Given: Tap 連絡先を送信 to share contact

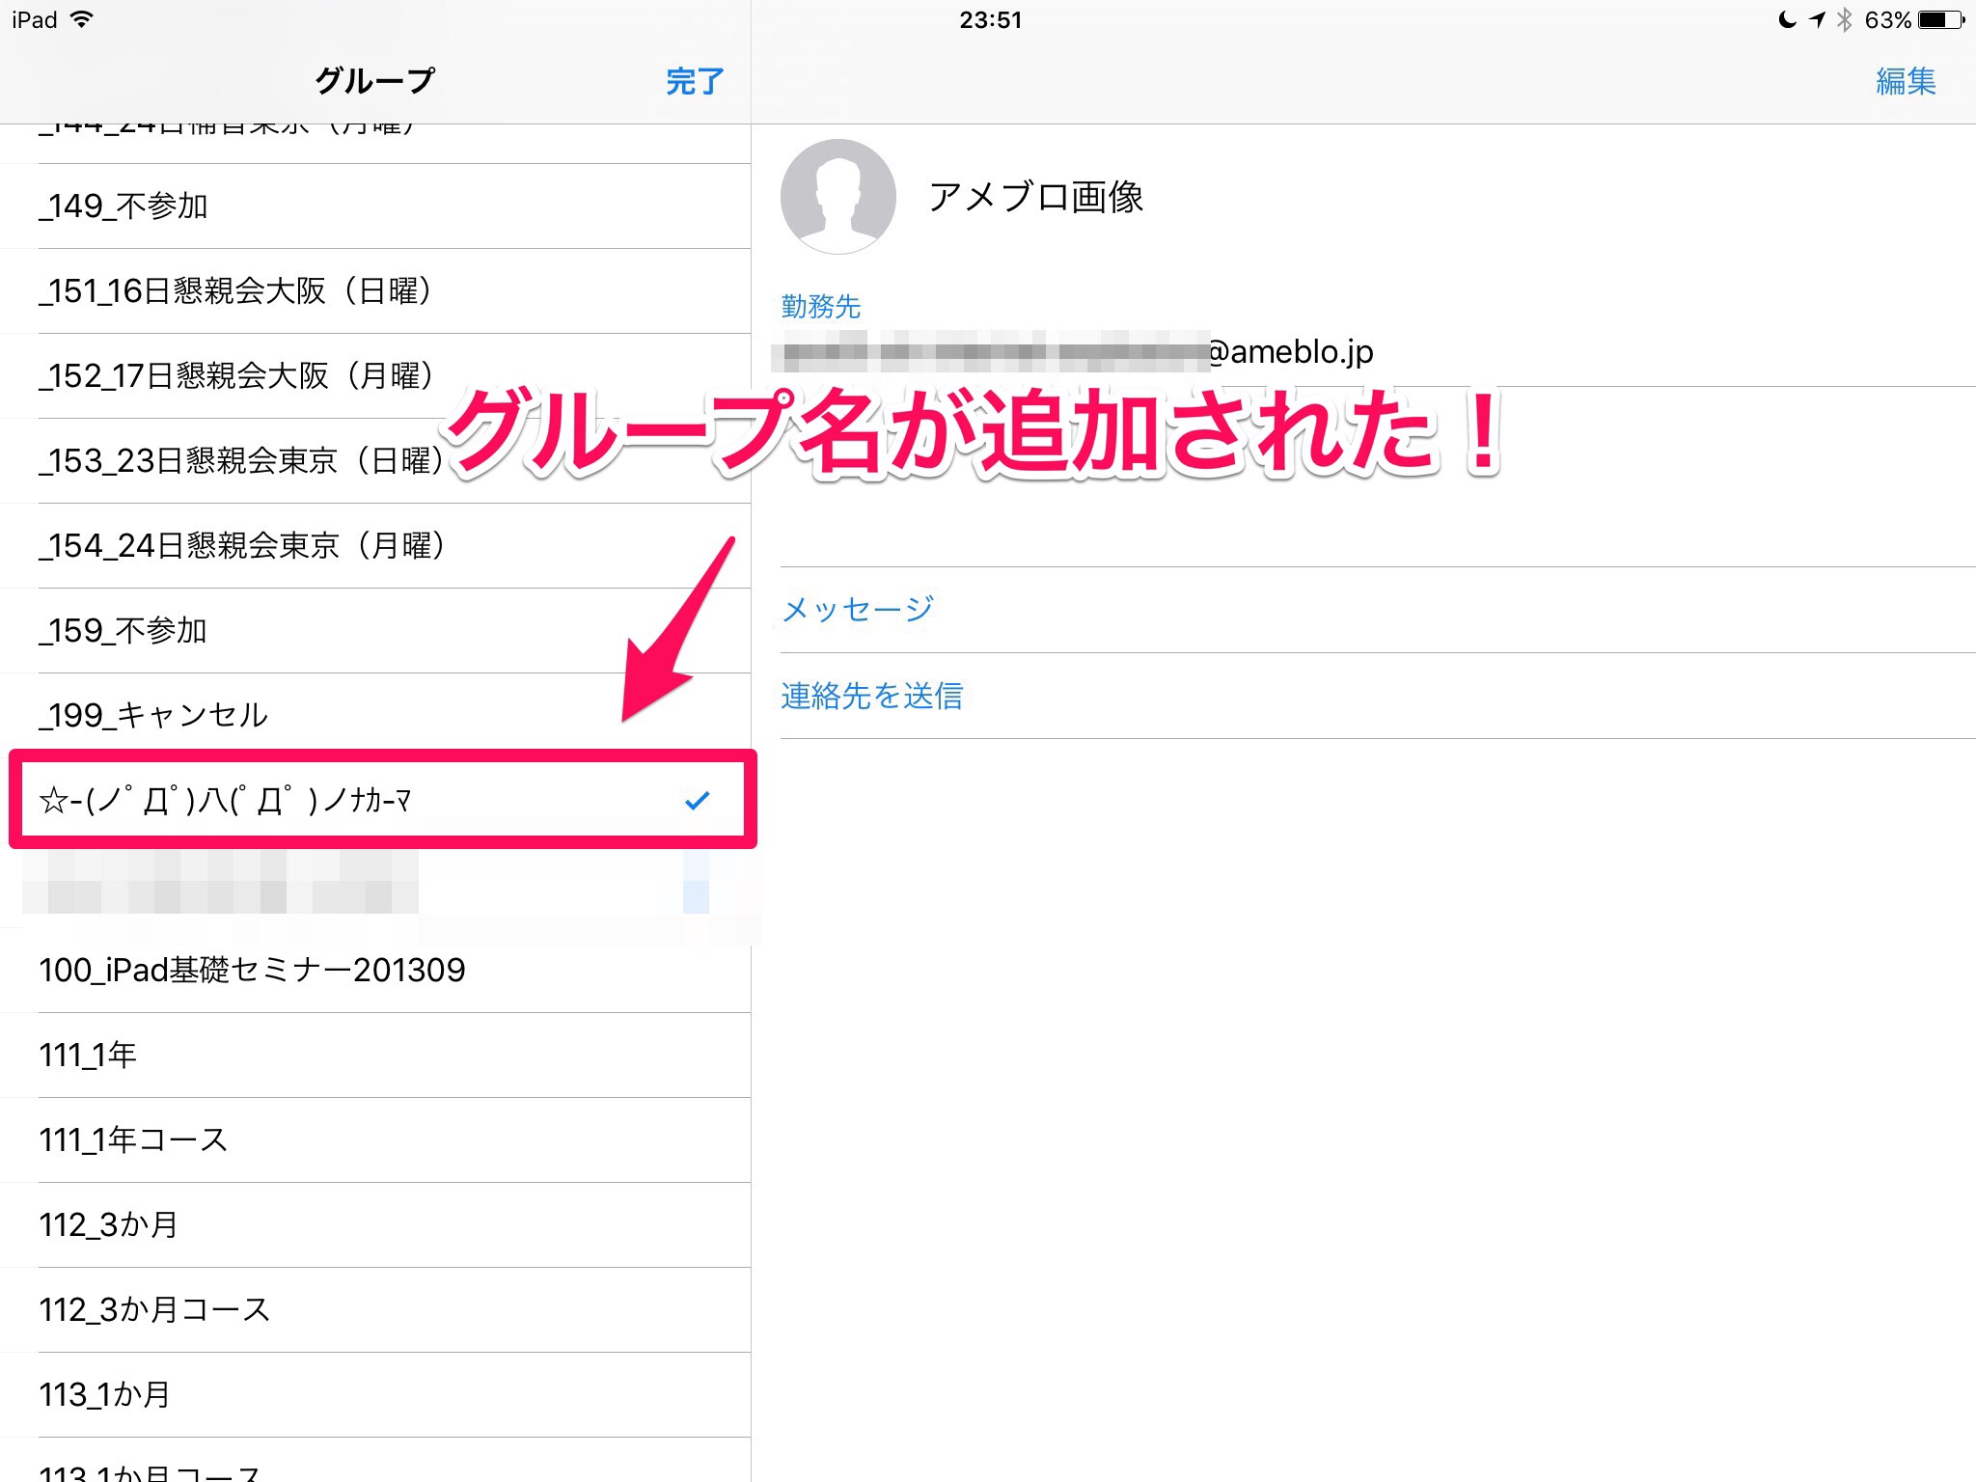Looking at the screenshot, I should [x=872, y=696].
